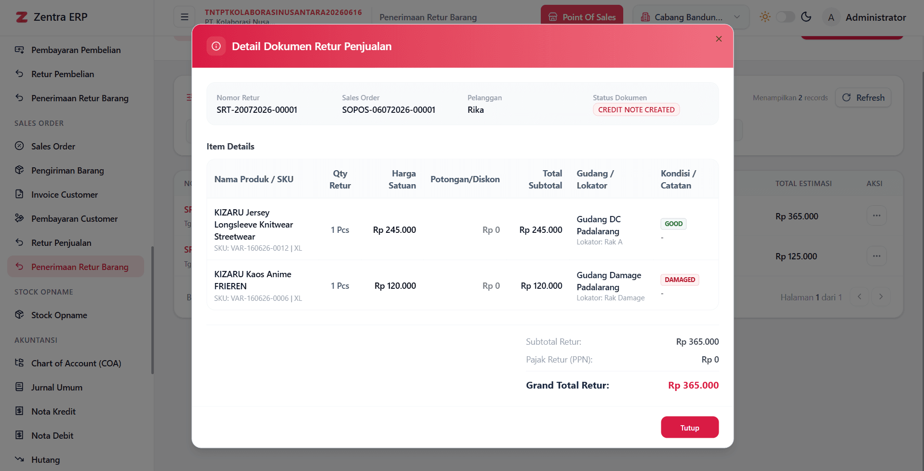Click the Hutang menu item label
924x471 pixels.
(46, 460)
